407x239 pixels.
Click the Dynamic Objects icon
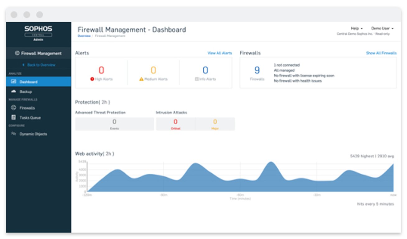(13, 134)
